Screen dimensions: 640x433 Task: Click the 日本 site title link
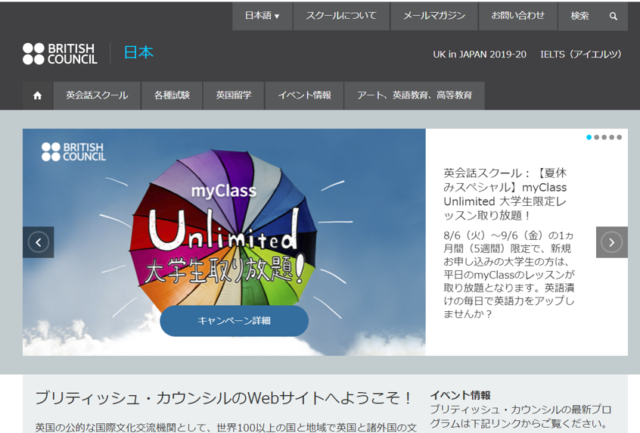(138, 53)
